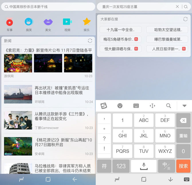192x185 pixels.
Task: Tap the DEF 3 key
Action: (x=165, y=120)
